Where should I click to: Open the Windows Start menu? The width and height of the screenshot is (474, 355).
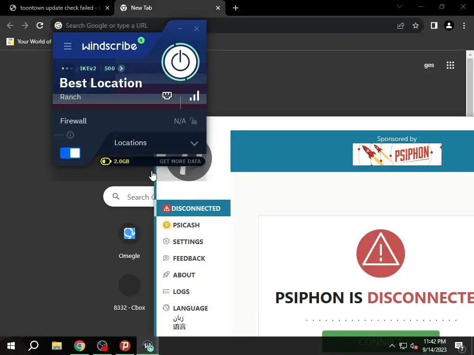[x=11, y=346]
